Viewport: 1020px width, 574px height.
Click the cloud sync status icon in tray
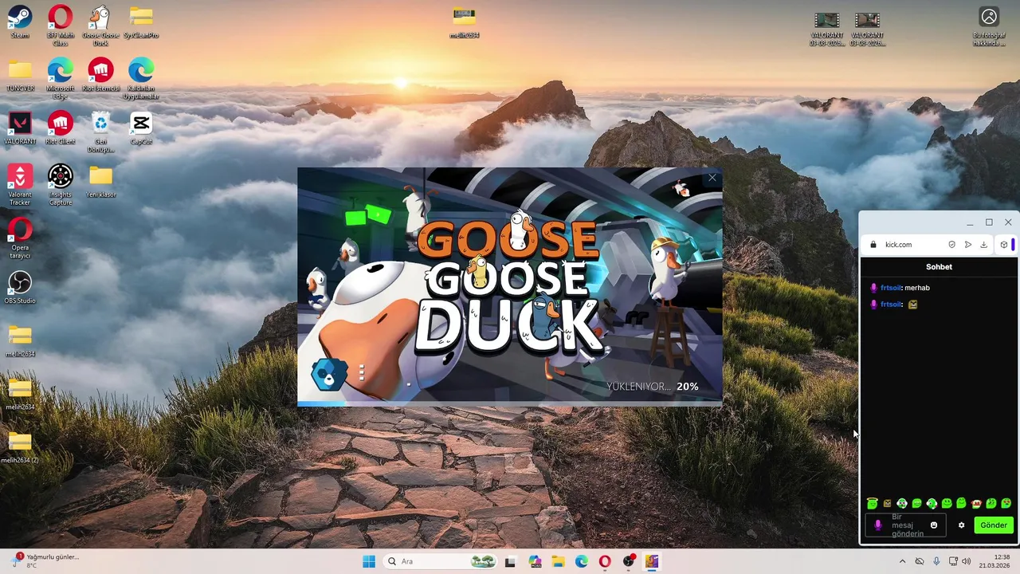(x=919, y=561)
